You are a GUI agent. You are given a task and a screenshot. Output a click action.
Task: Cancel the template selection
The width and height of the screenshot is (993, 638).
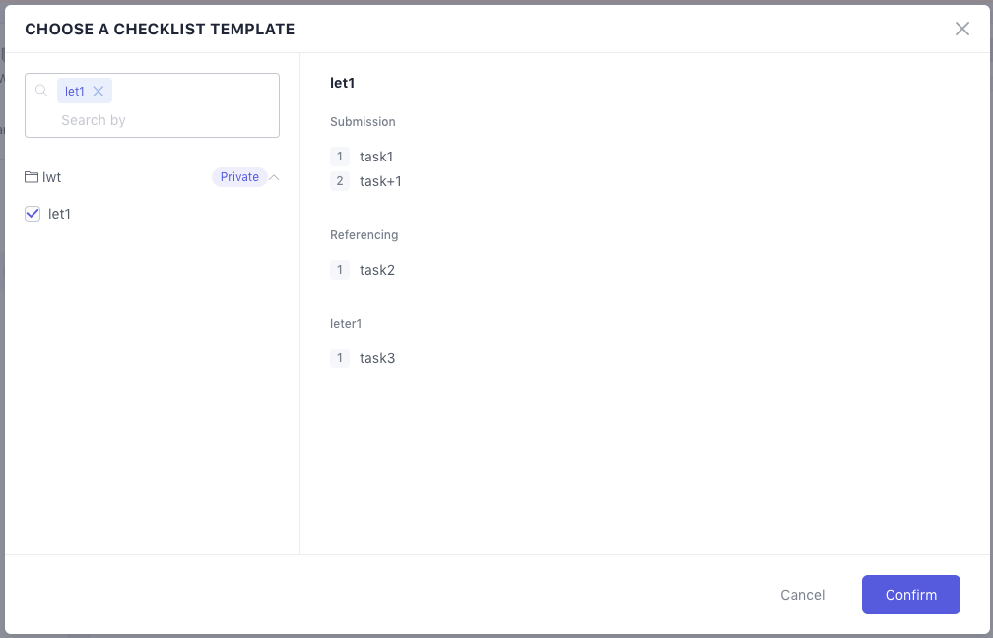802,595
